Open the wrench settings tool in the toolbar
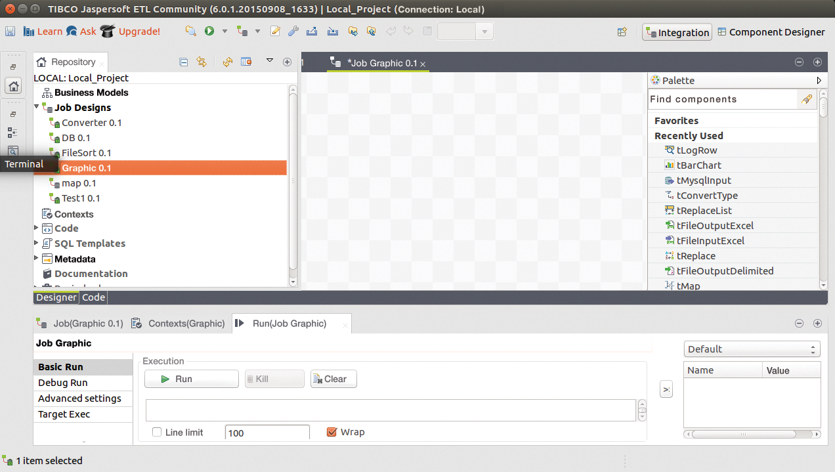Screen dimensions: 835x472 (293, 32)
